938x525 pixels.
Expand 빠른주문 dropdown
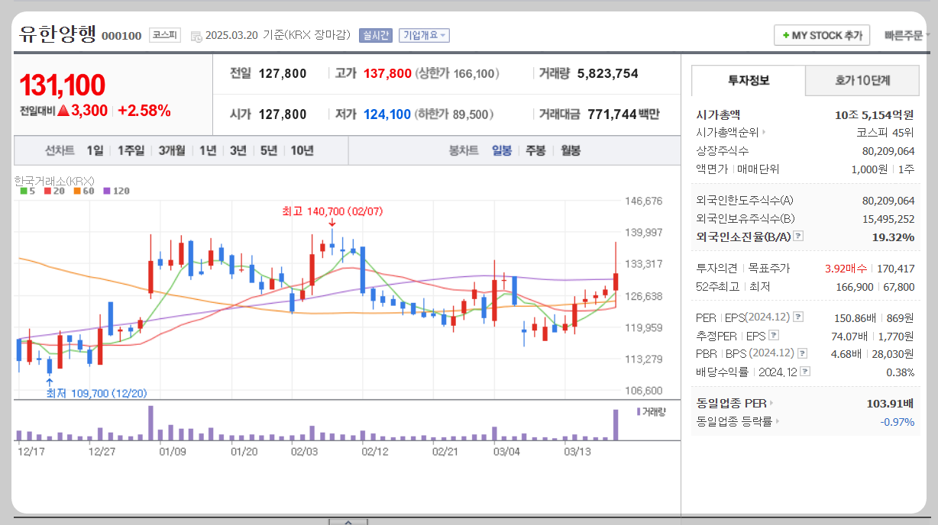click(x=907, y=35)
